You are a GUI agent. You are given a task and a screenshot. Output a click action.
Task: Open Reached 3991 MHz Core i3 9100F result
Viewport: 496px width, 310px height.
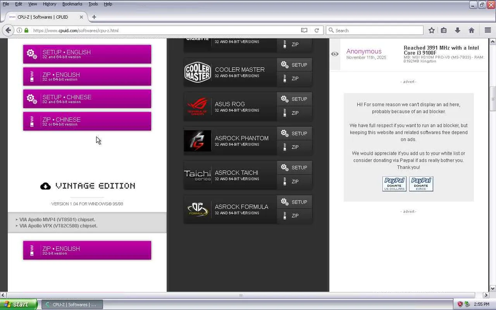[441, 50]
